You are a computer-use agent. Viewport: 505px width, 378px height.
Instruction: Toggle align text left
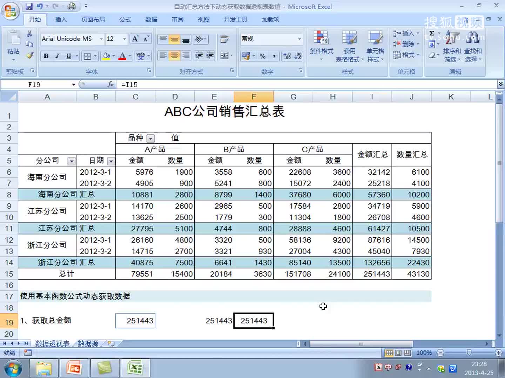click(163, 56)
